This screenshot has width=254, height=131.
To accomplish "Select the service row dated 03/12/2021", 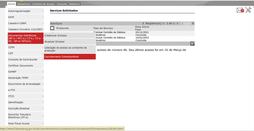I will tap(122, 33).
